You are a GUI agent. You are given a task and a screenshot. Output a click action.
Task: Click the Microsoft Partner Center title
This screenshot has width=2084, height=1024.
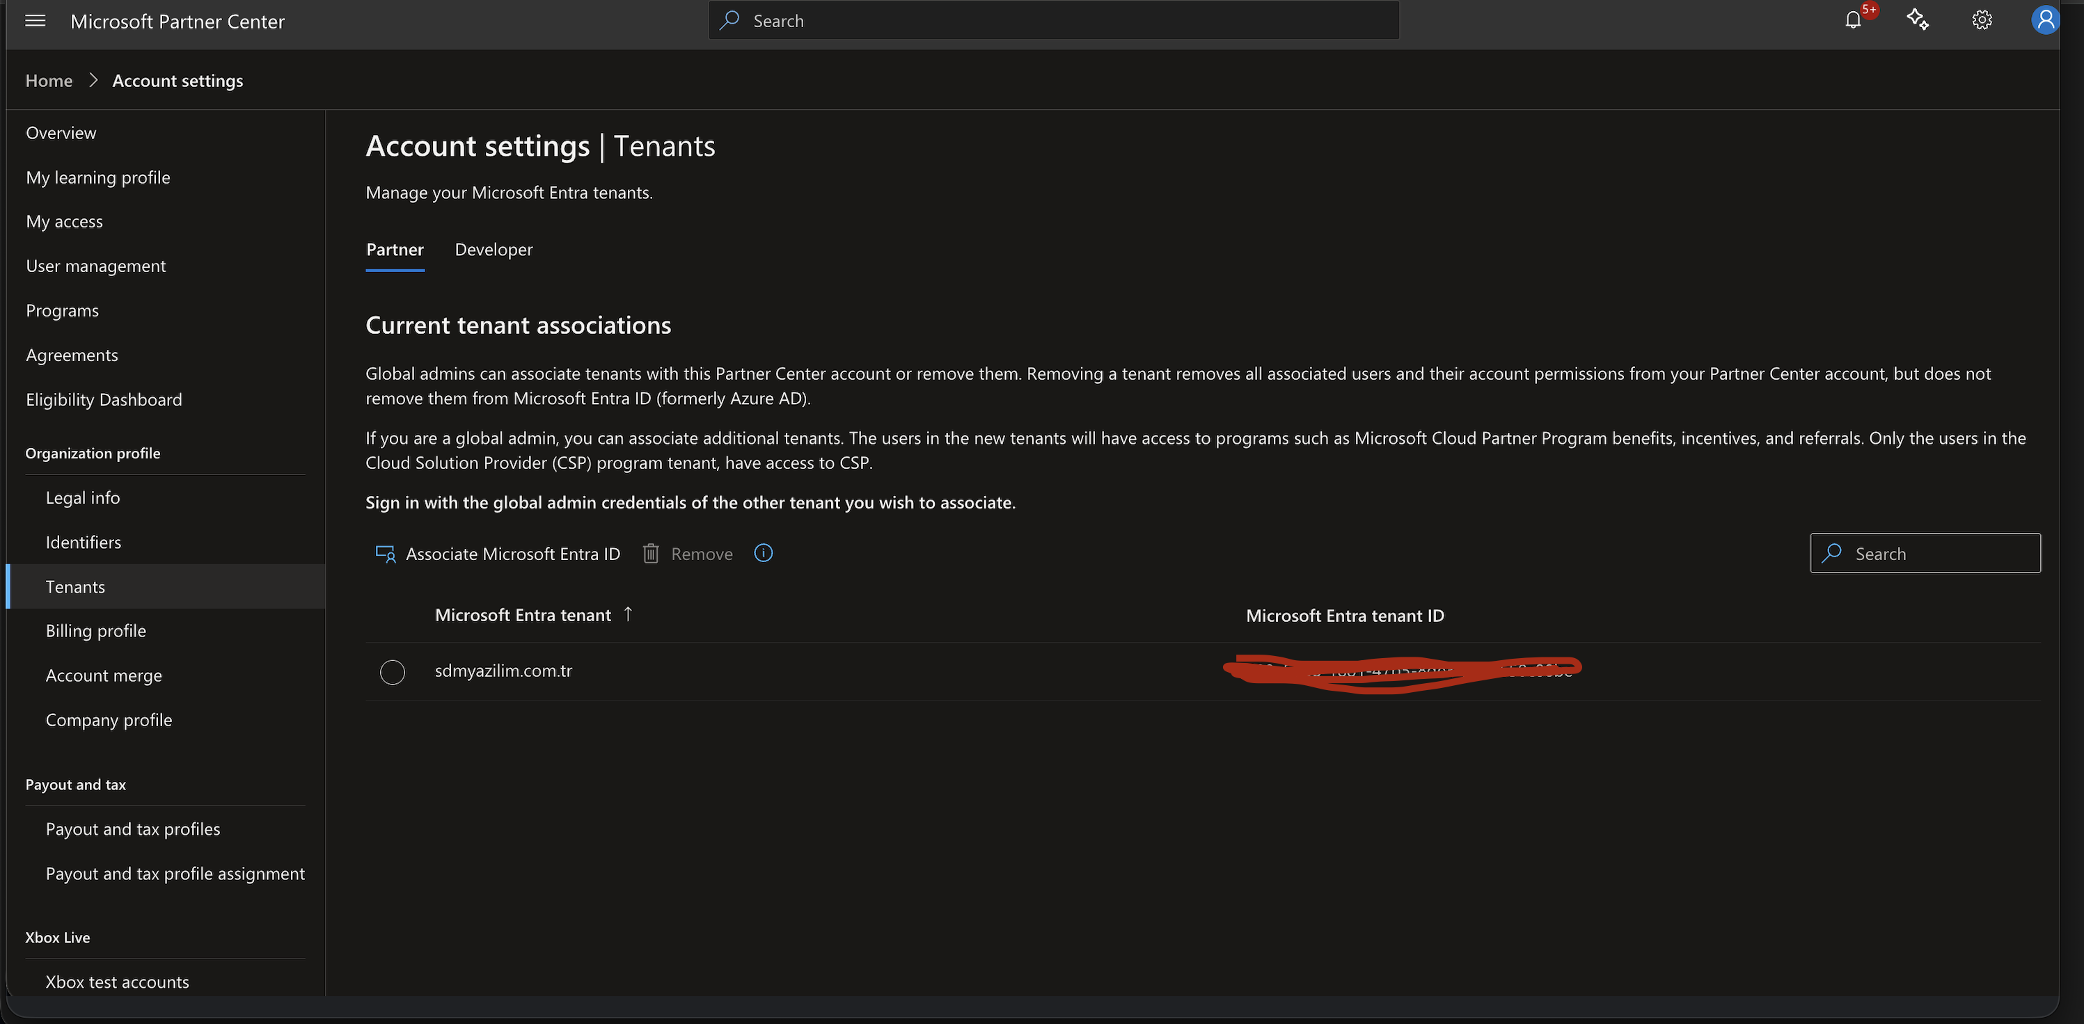(177, 21)
